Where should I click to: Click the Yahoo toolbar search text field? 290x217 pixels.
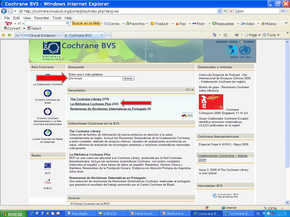click(45, 23)
